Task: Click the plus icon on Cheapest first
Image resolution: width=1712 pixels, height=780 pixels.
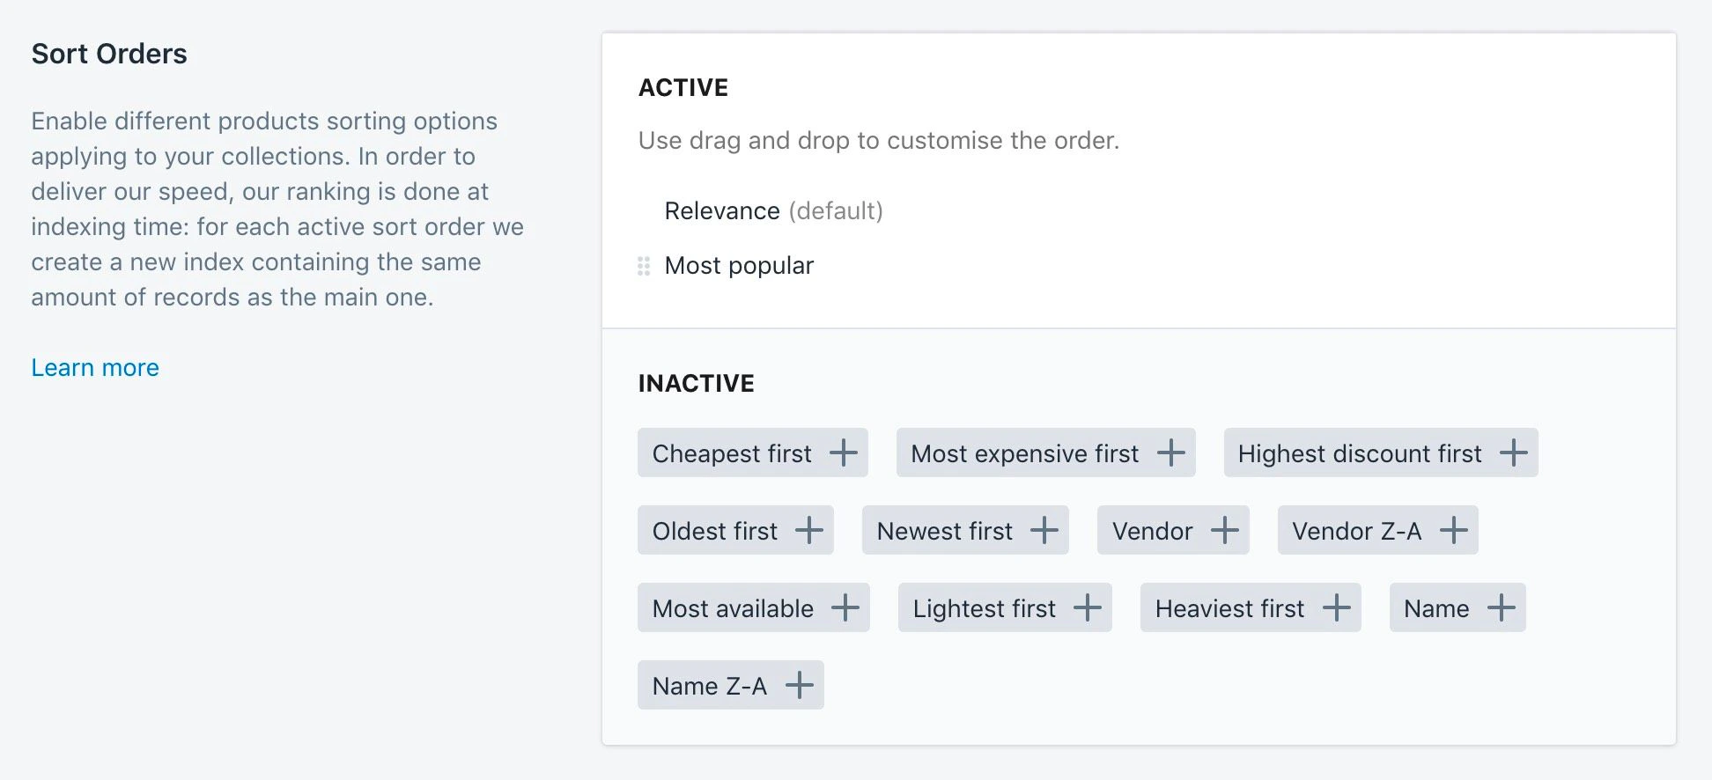Action: (x=844, y=453)
